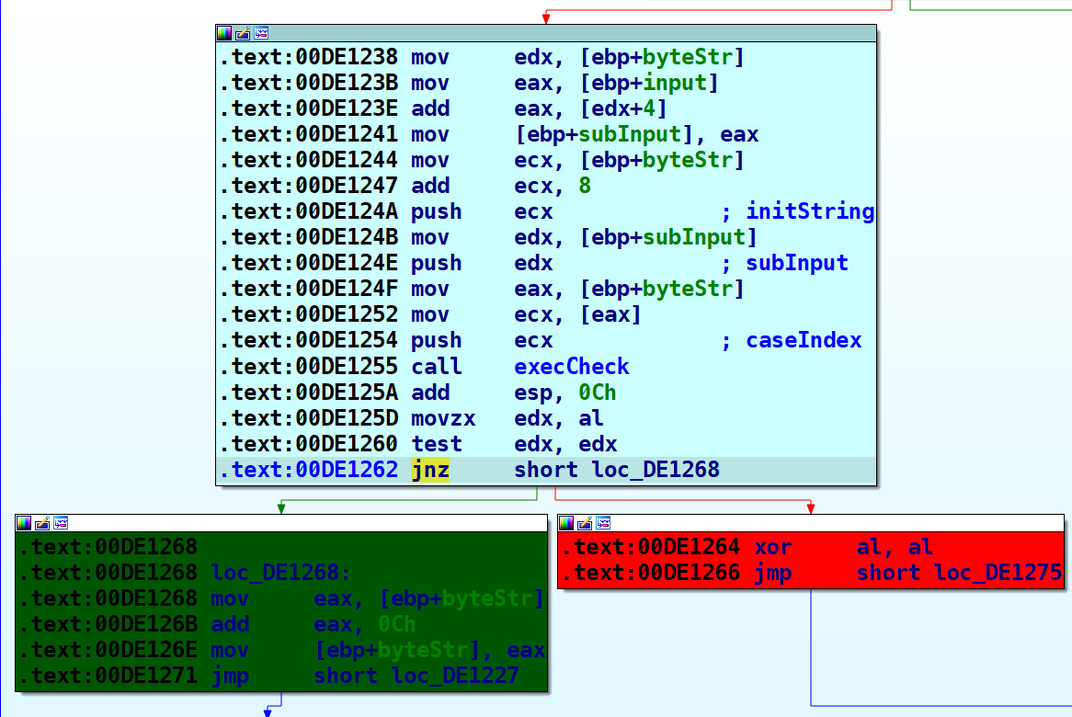
Task: Click the input variable at address 00DE123B
Action: [x=675, y=84]
